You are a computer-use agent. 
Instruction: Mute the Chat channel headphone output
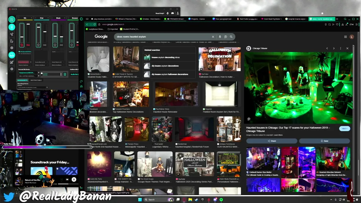pyautogui.click(x=38, y=45)
